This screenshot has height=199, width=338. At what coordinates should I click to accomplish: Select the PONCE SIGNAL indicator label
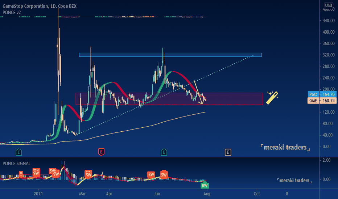tap(17, 163)
